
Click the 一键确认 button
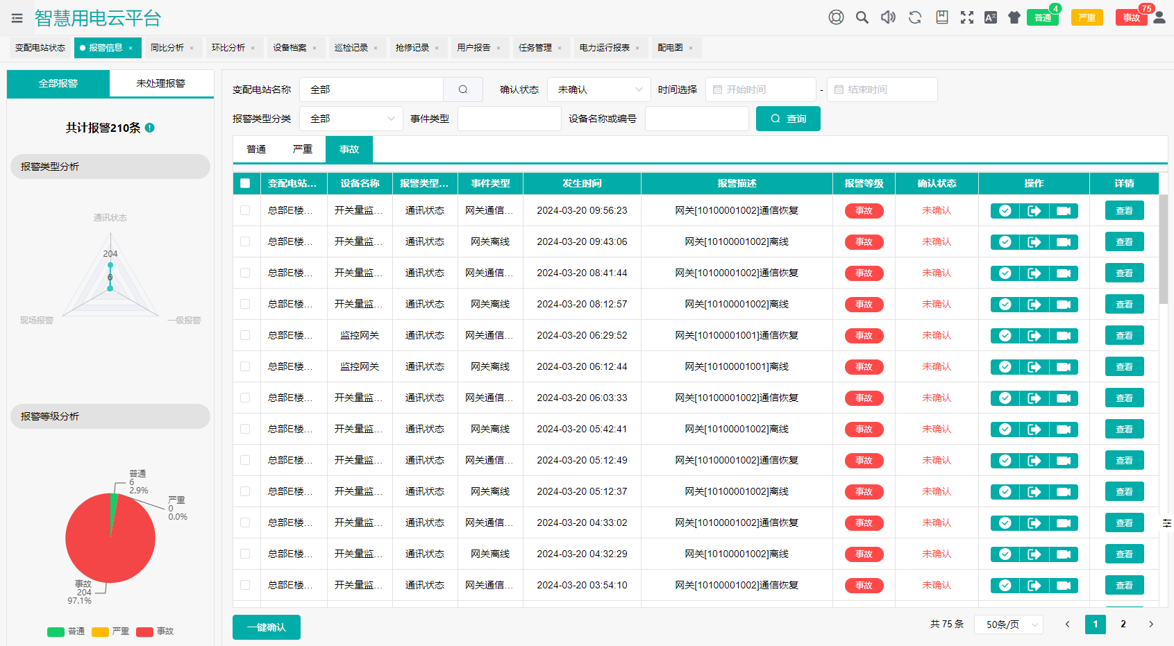[267, 627]
